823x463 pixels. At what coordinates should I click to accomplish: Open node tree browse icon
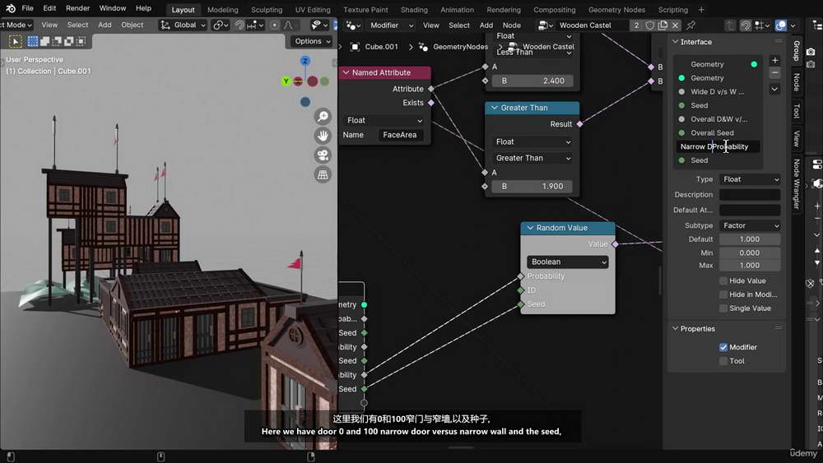(544, 25)
